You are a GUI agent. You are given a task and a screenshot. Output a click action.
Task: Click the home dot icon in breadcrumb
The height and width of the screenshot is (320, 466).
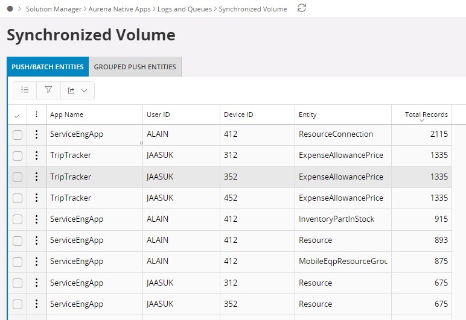[x=10, y=9]
